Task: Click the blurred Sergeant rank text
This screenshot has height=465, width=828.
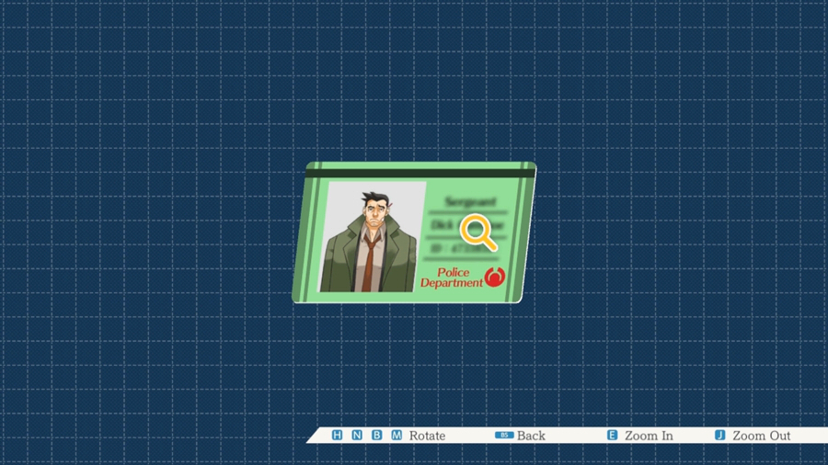Action: pos(470,201)
